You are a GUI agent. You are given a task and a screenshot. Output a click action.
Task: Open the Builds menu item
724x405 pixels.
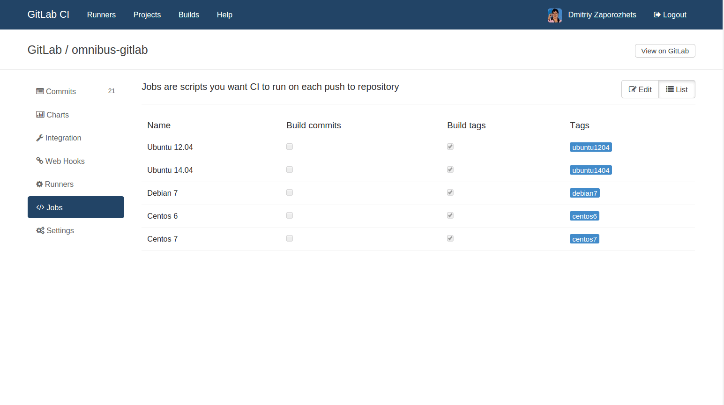189,15
